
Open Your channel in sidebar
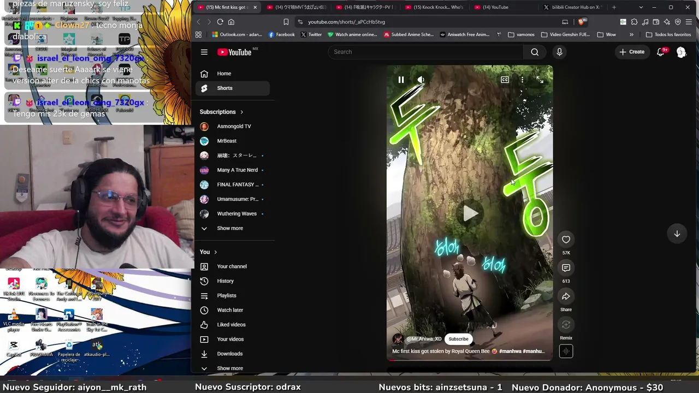pyautogui.click(x=233, y=266)
